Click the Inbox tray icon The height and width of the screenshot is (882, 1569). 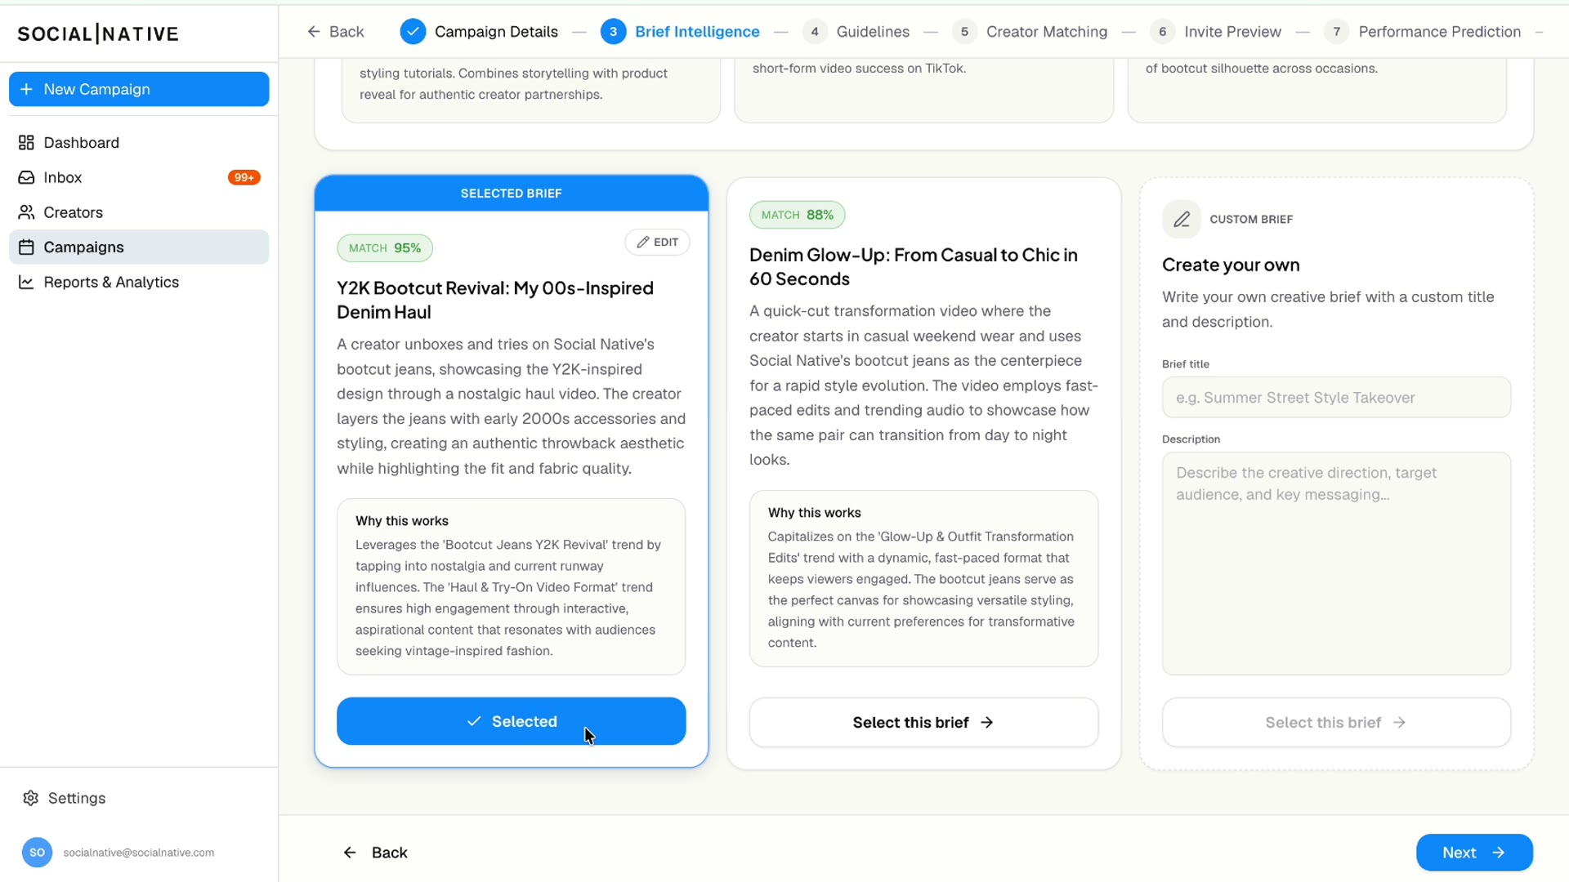pos(26,177)
